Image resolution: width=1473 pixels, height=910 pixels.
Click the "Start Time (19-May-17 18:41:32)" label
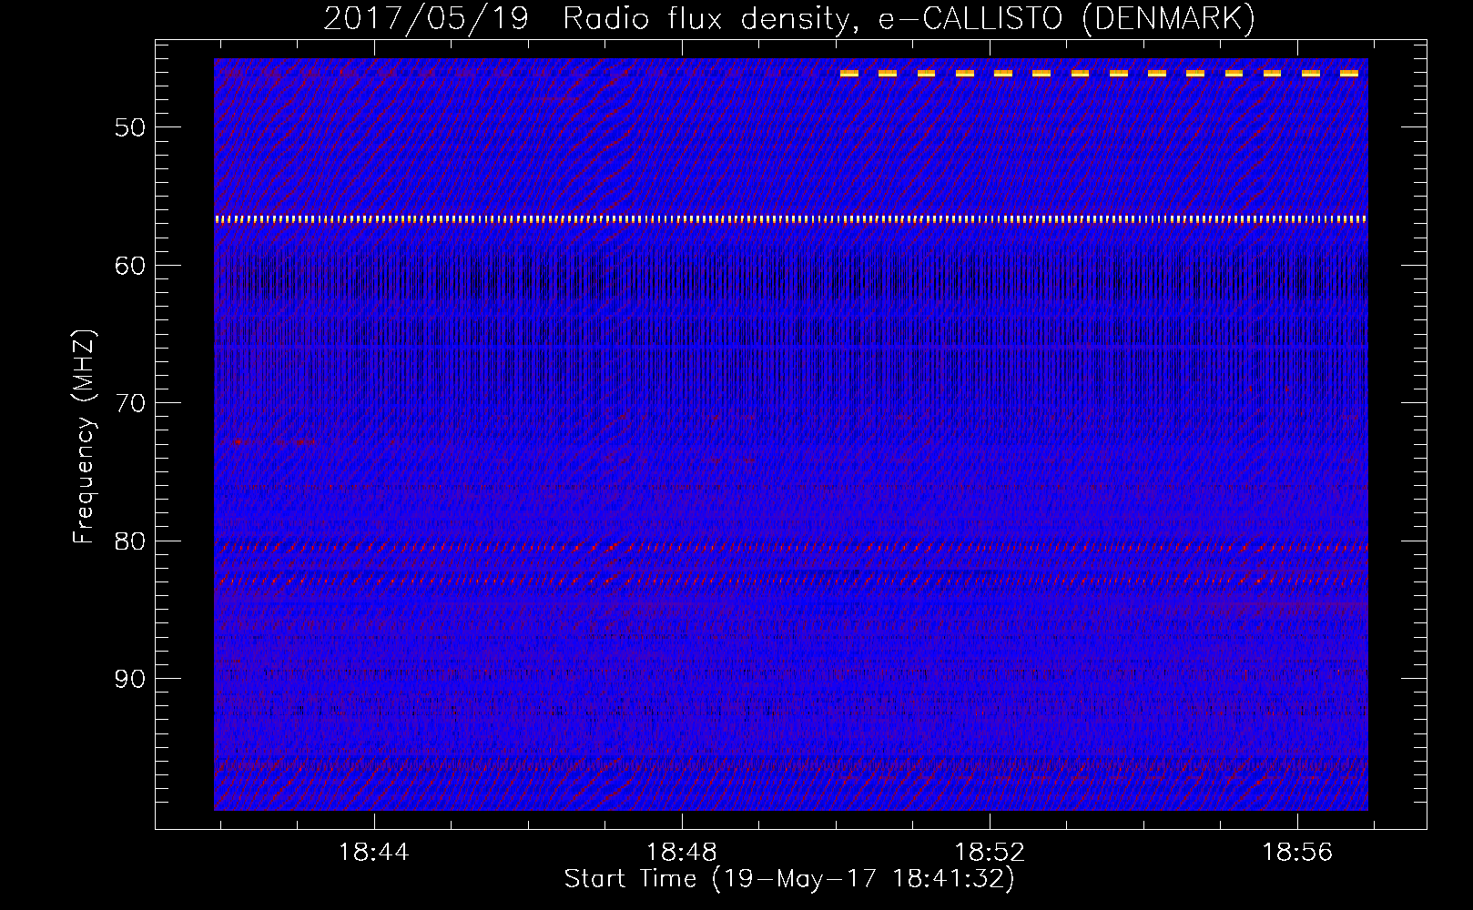[789, 879]
